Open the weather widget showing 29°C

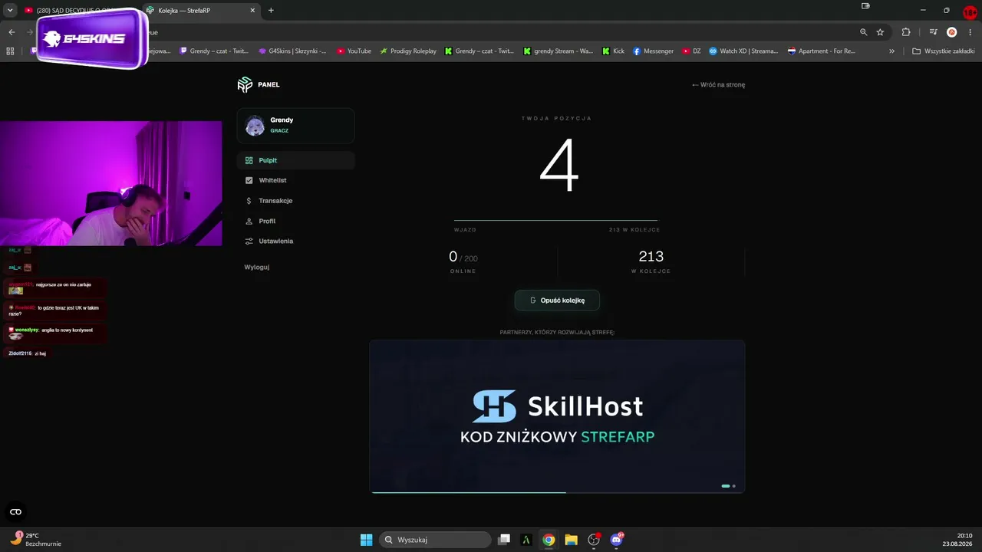point(35,540)
